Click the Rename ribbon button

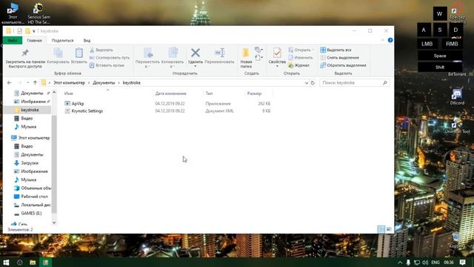tap(219, 56)
